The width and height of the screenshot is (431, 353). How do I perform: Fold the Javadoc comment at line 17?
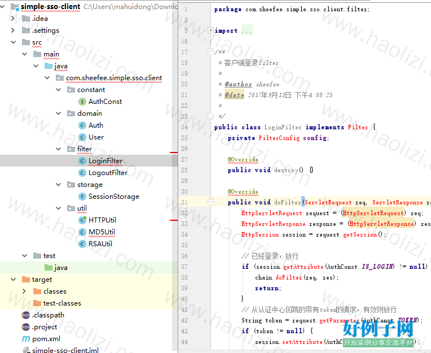point(210,52)
